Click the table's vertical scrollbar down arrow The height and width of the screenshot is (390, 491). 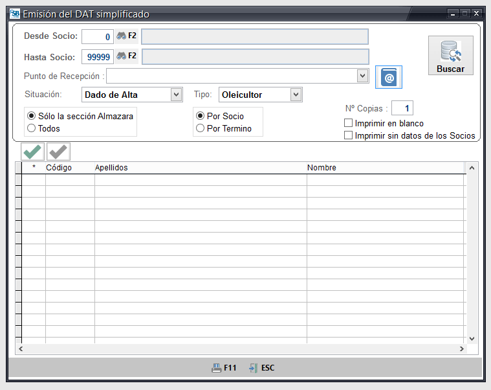tap(472, 338)
